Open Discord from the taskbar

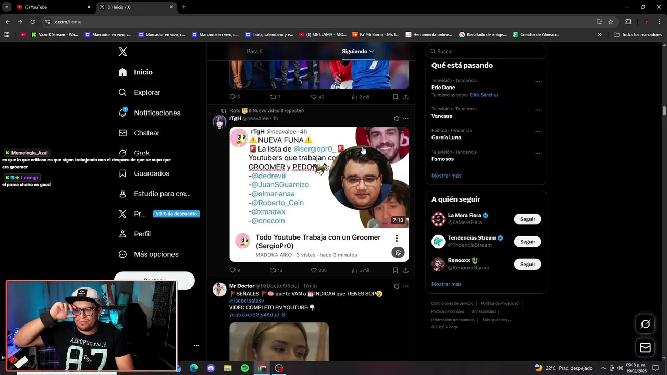(211, 368)
